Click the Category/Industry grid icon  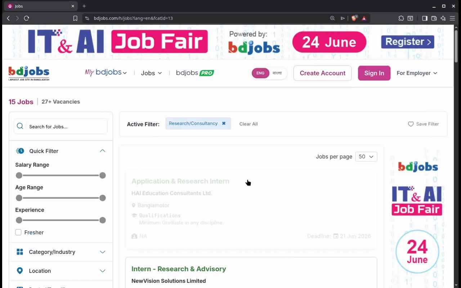coord(20,252)
